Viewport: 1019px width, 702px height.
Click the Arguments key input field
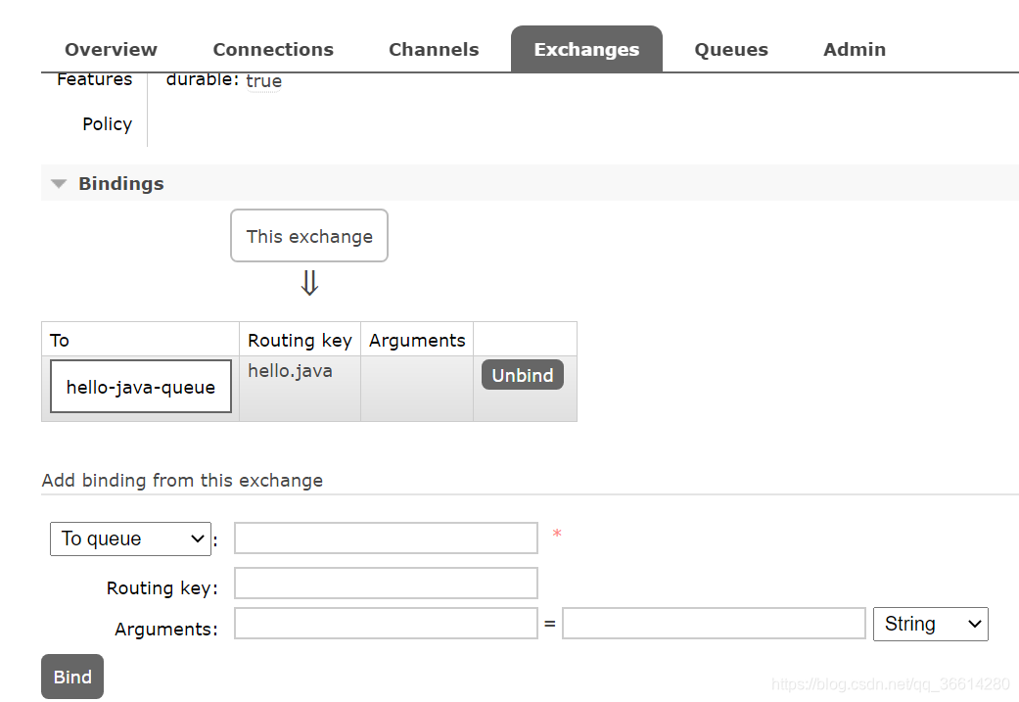pyautogui.click(x=386, y=624)
